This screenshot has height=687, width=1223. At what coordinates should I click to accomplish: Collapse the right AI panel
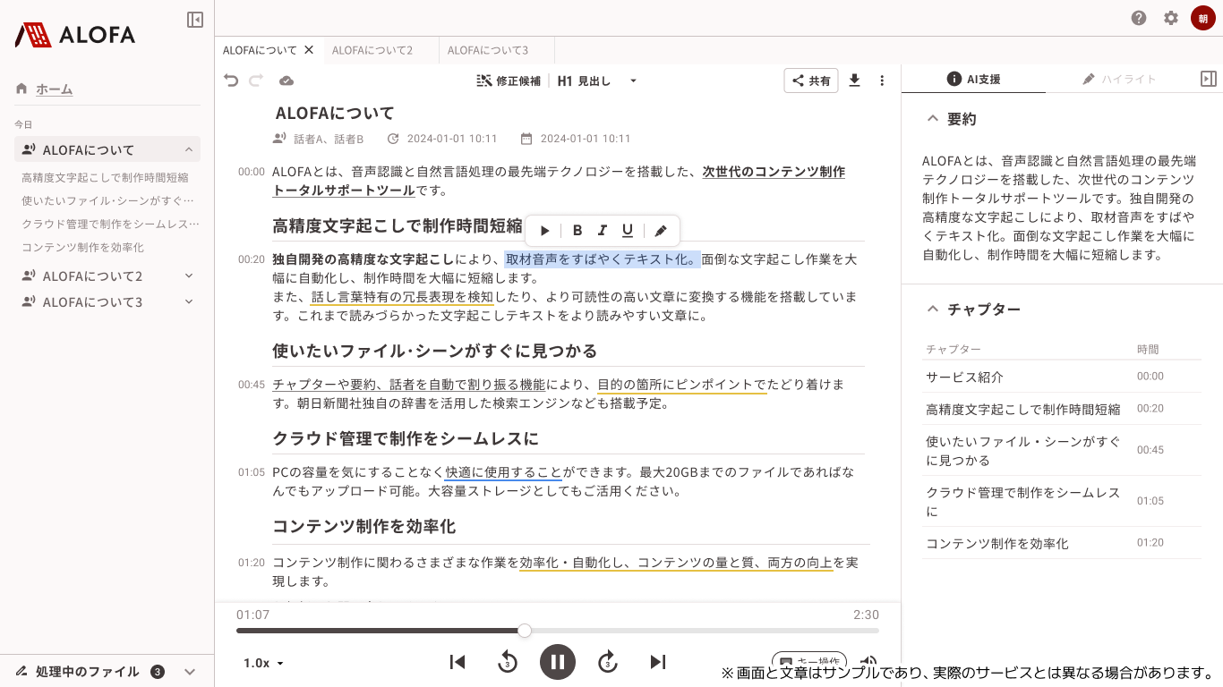(1209, 79)
